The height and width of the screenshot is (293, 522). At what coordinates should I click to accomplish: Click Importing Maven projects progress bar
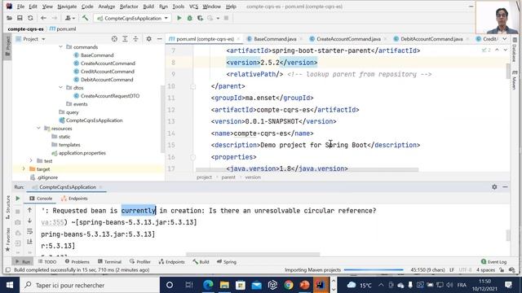tap(374, 269)
